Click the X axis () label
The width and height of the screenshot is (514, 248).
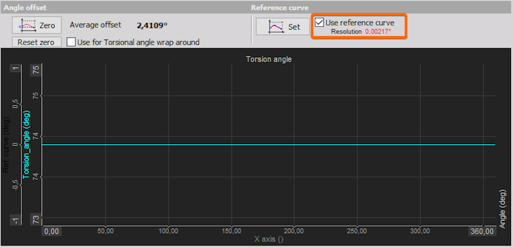coord(269,239)
